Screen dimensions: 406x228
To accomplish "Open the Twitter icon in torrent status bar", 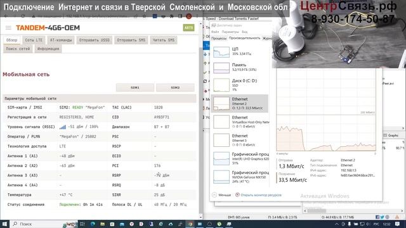I will pyautogui.click(x=382, y=217).
